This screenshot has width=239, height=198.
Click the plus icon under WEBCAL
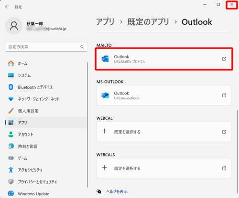tap(104, 131)
